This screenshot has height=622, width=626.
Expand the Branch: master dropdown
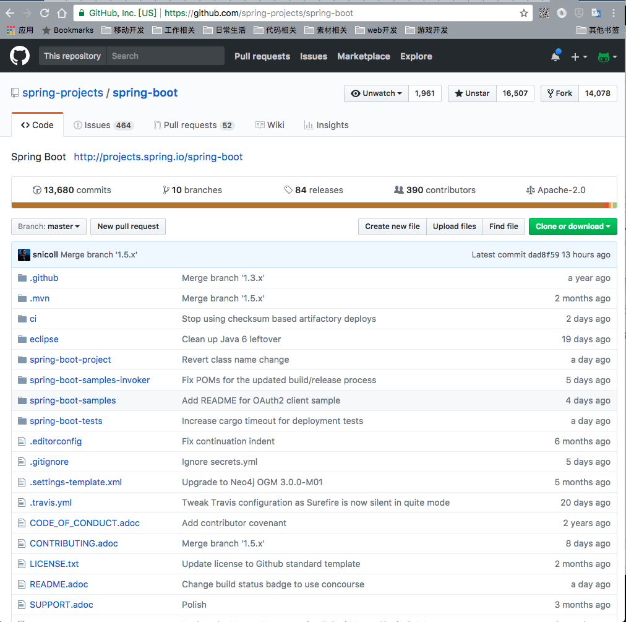49,227
